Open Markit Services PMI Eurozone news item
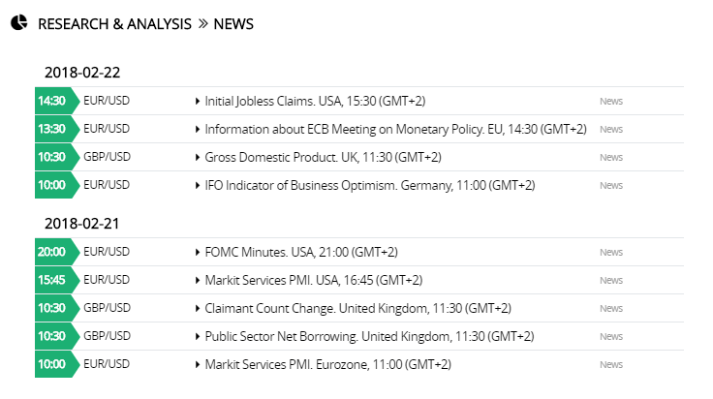The height and width of the screenshot is (399, 713). pyautogui.click(x=327, y=365)
